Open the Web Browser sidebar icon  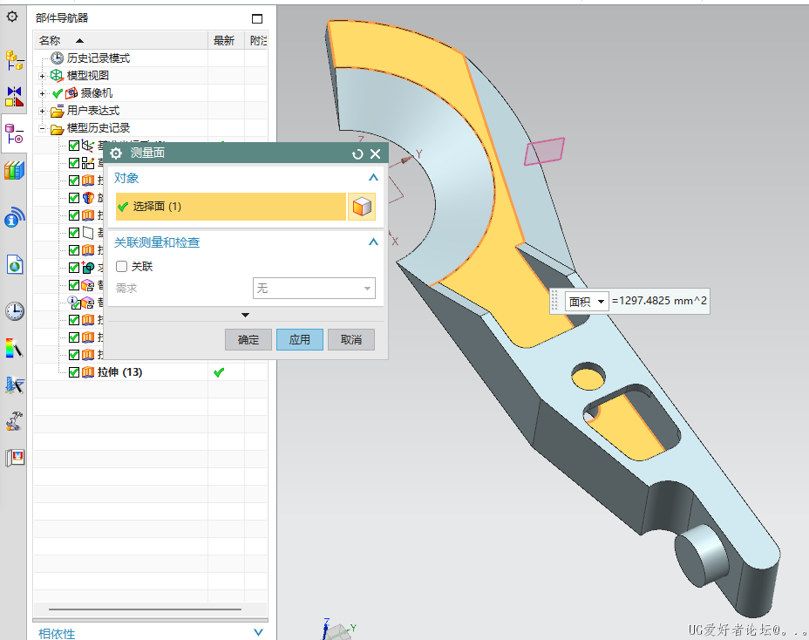(14, 264)
